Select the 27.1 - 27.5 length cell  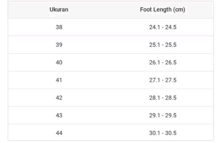click(162, 80)
